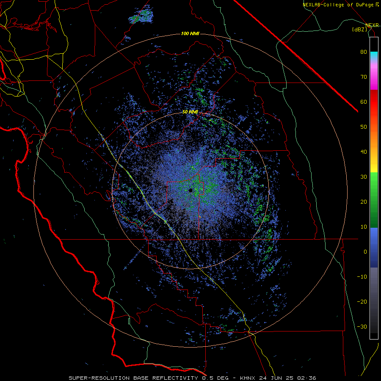
Task: Click the 50 dBZ scale label
Action: (364, 127)
